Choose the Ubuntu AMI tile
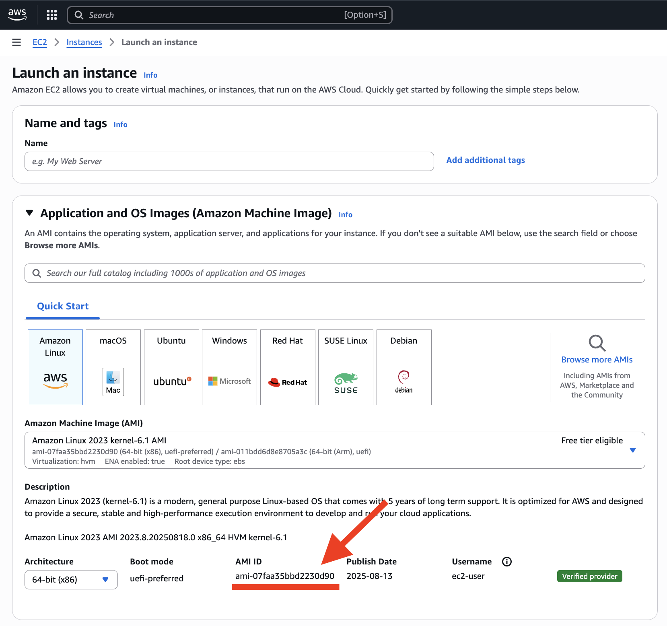Screen dimensions: 667x626 coord(171,367)
